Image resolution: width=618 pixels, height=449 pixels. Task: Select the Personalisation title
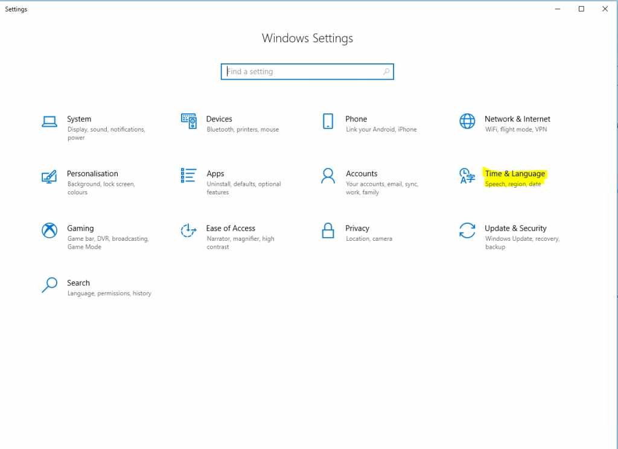pos(92,173)
